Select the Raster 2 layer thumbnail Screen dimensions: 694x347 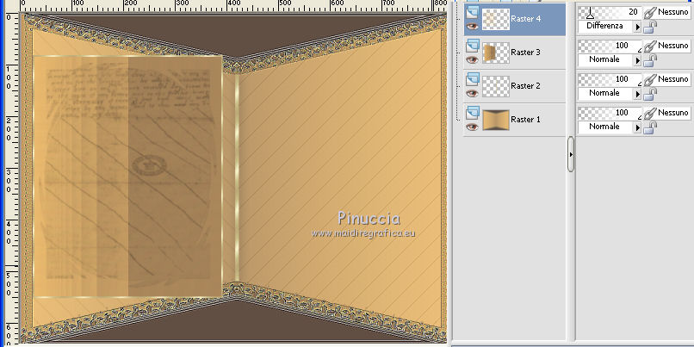[496, 86]
